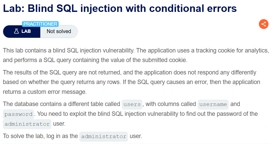Click the first administrator code snippet
This screenshot has width=277, height=144.
pos(27,124)
